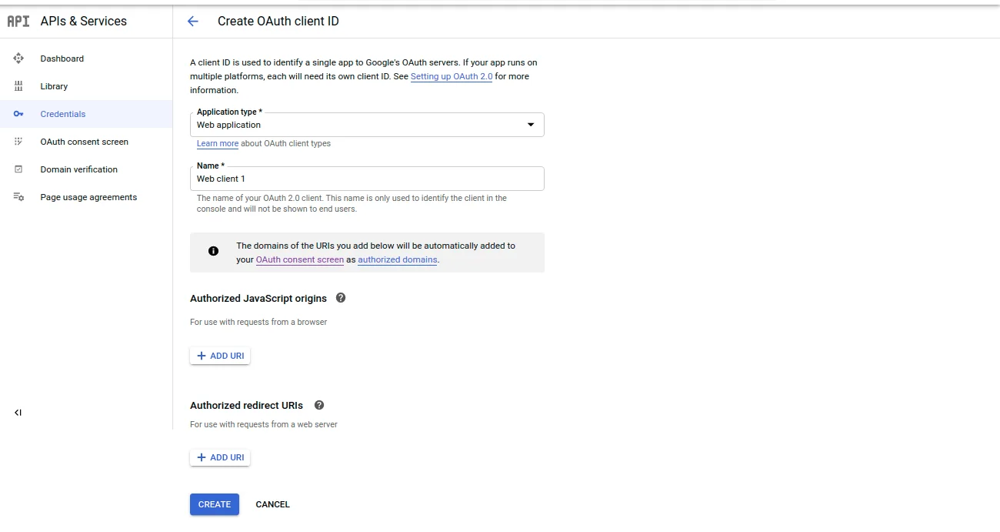Click the API logo icon
The height and width of the screenshot is (532, 1000).
point(18,22)
